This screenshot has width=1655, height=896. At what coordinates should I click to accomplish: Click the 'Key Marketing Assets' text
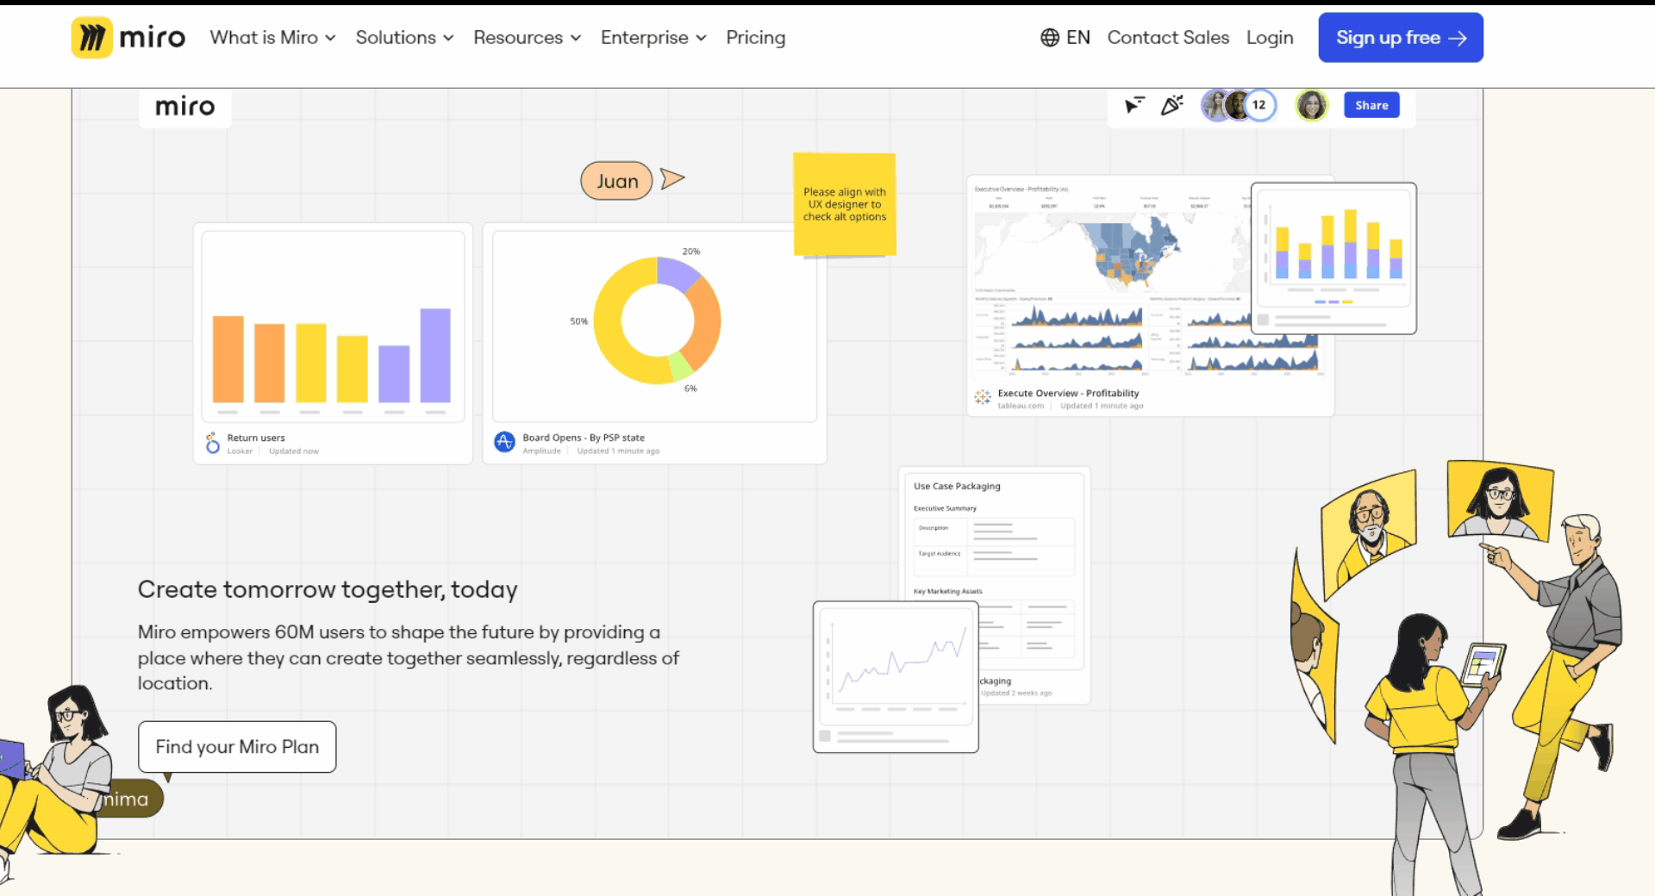(x=947, y=591)
